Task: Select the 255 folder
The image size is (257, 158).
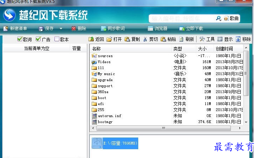Action: tap(98, 110)
